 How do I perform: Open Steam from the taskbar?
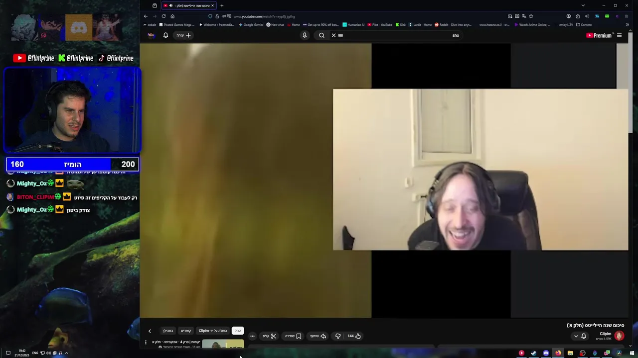click(533, 353)
